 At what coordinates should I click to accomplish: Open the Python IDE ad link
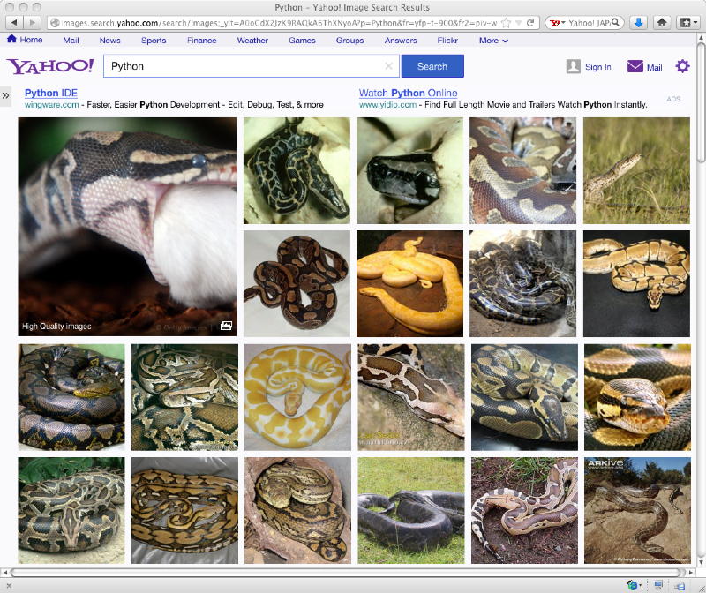51,93
